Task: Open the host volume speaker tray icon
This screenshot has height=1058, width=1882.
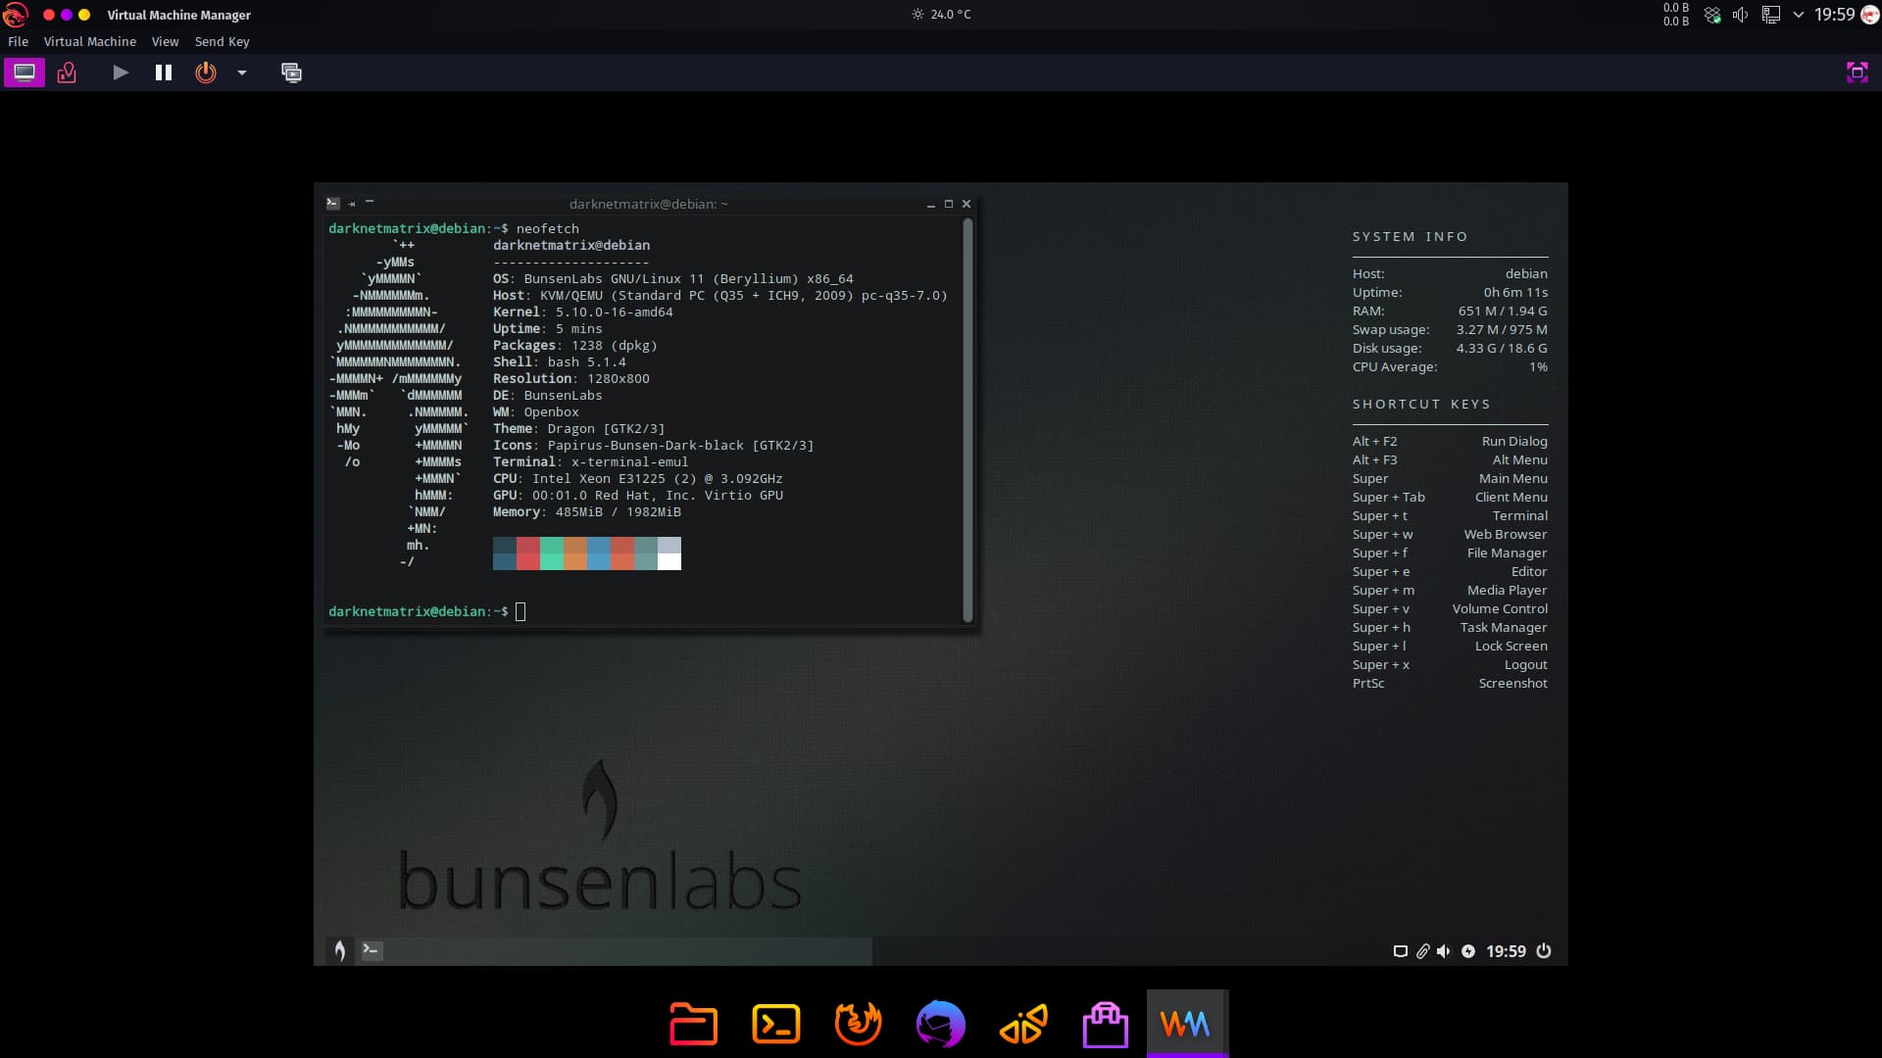Action: [1741, 15]
